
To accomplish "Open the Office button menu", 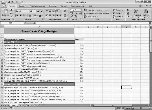I will tap(3, 4).
